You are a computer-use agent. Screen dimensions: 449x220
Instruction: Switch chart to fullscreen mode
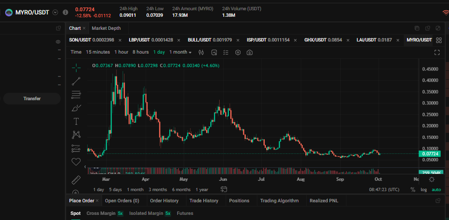tap(437, 52)
